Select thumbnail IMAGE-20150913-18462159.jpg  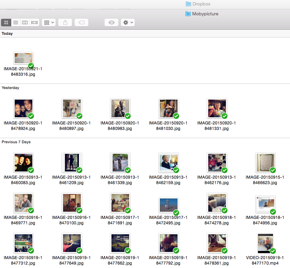pyautogui.click(x=169, y=163)
